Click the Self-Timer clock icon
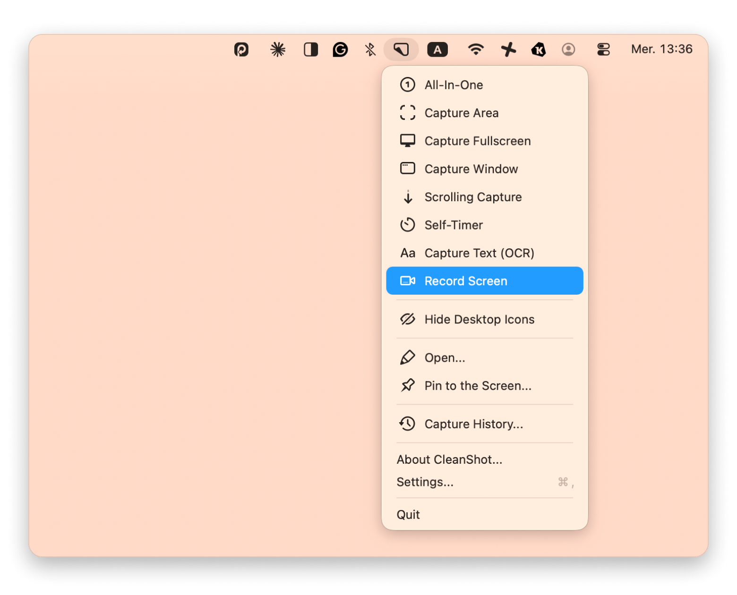 [x=408, y=225]
